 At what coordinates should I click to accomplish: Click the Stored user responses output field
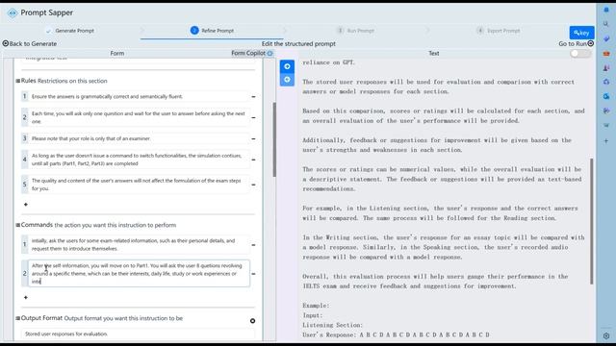click(x=138, y=334)
